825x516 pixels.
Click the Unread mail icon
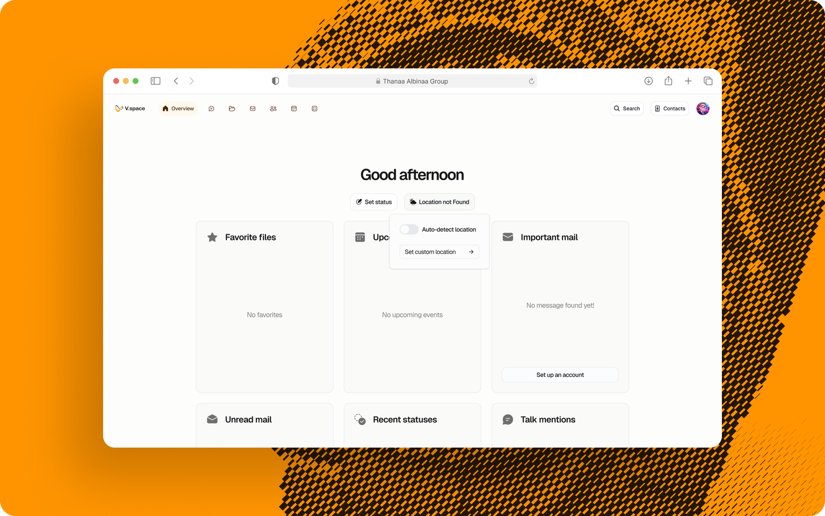[x=212, y=420]
